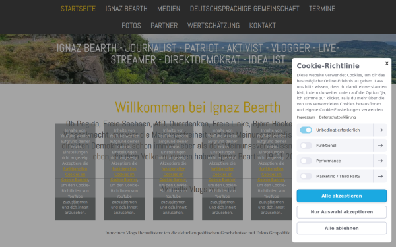396x247 pixels.
Task: Open the Fotos menu item
Action: pyautogui.click(x=131, y=26)
